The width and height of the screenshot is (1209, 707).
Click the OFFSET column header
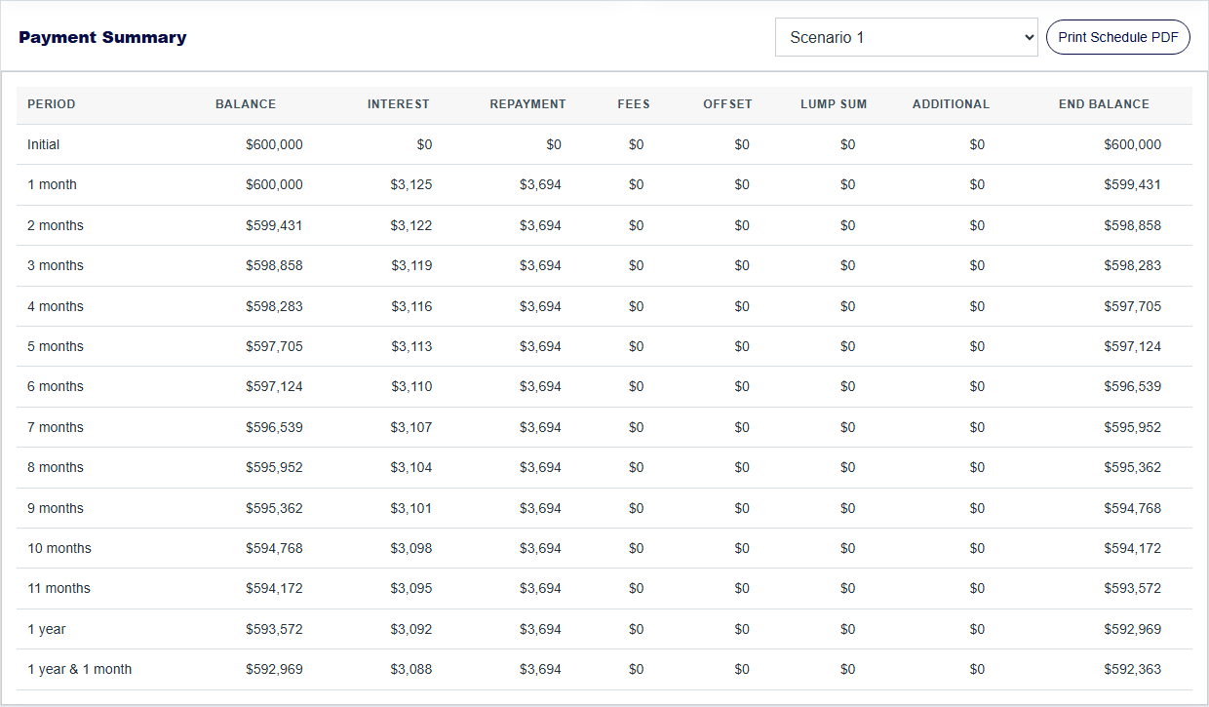click(x=728, y=104)
